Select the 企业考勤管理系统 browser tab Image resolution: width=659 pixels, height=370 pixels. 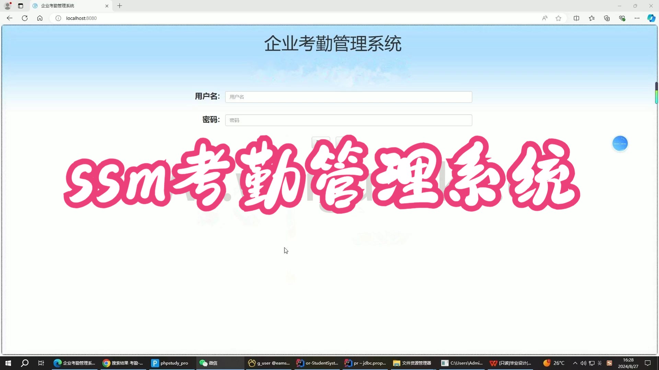click(67, 6)
